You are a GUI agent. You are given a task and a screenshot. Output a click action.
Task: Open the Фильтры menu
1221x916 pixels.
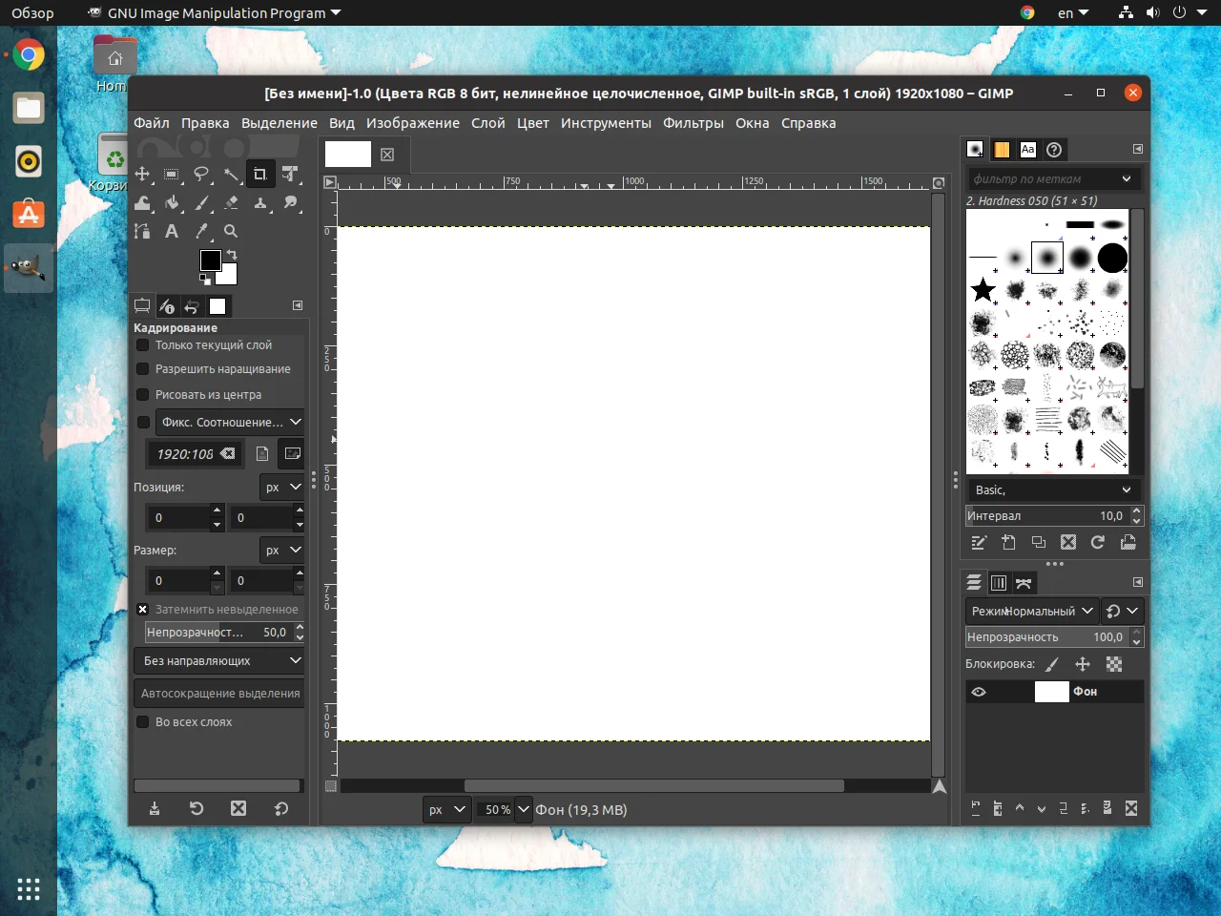pyautogui.click(x=693, y=123)
